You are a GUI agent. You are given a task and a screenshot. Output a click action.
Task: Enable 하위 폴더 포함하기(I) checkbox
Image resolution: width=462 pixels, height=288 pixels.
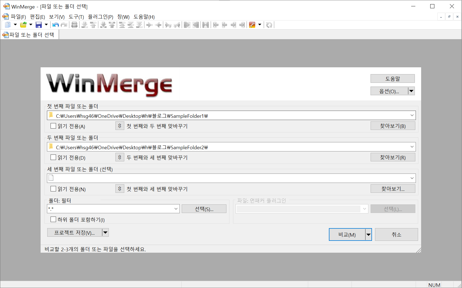click(x=53, y=219)
